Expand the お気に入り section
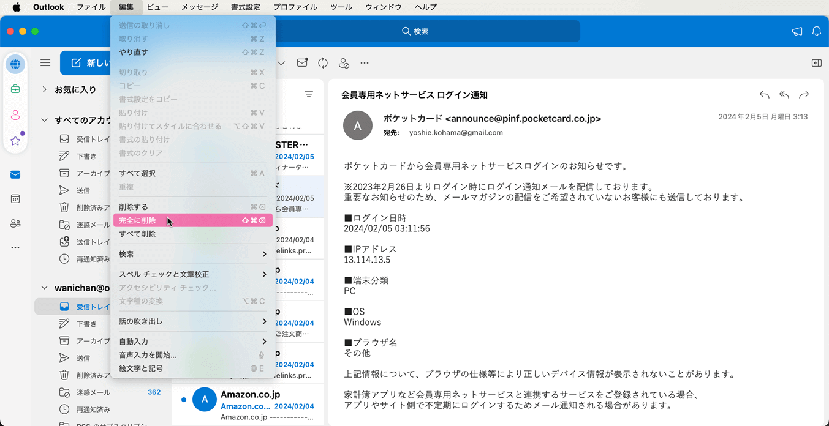 [x=44, y=89]
